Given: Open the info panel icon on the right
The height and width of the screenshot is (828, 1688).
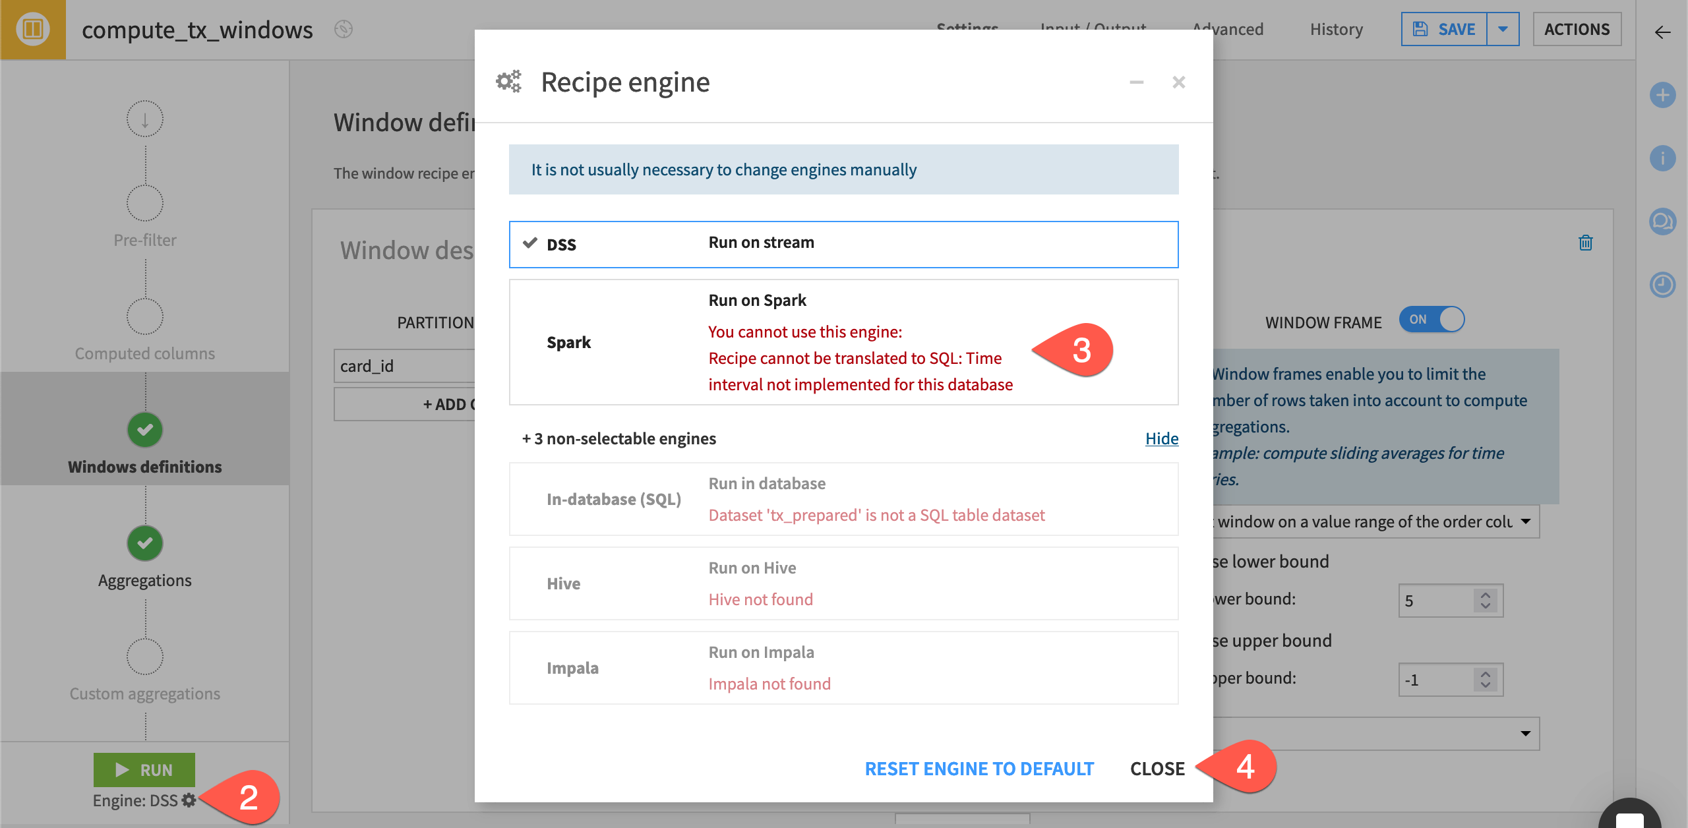Looking at the screenshot, I should pyautogui.click(x=1662, y=158).
